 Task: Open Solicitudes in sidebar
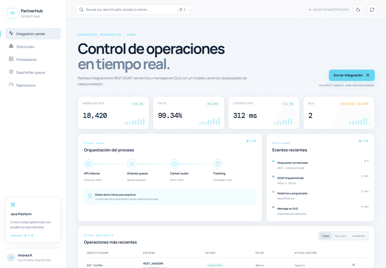33,47
